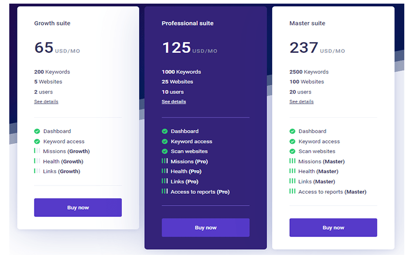411x257 pixels.
Task: Click bars icon beside Access to reports (Pro)
Action: [x=164, y=191]
